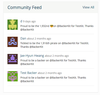Viewport: 100px width, 95px height.
Task: Click @BackerKit mention under d's post
Action: point(27,30)
